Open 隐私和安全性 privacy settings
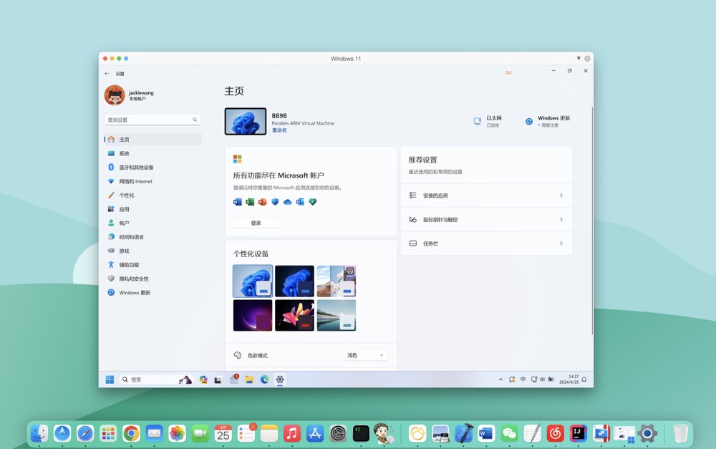The width and height of the screenshot is (716, 449). click(x=153, y=279)
